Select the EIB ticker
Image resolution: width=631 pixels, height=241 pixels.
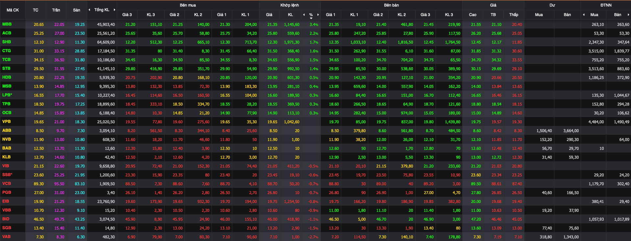tap(6, 201)
